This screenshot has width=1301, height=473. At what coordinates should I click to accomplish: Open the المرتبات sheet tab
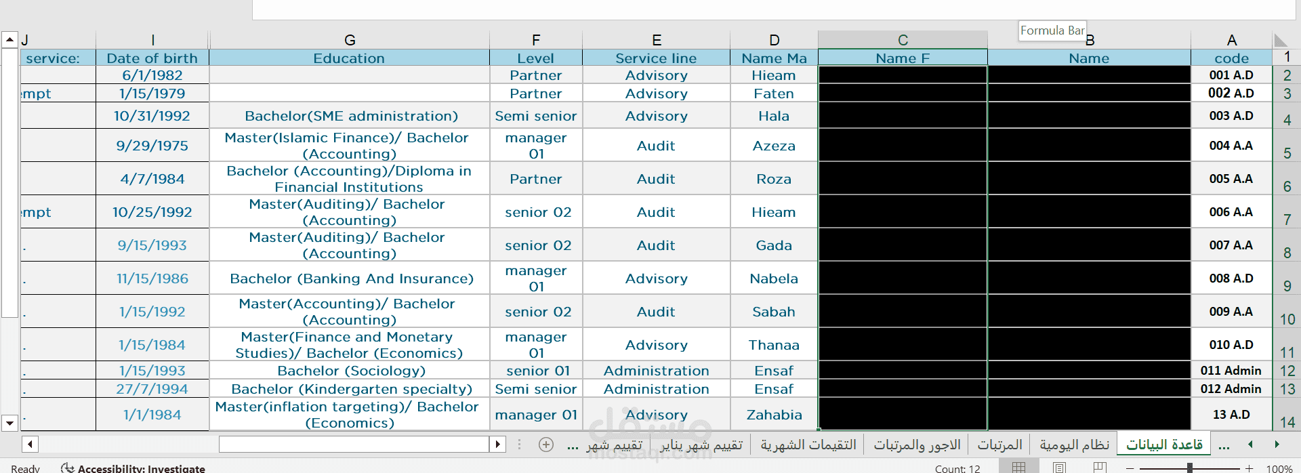click(x=999, y=445)
